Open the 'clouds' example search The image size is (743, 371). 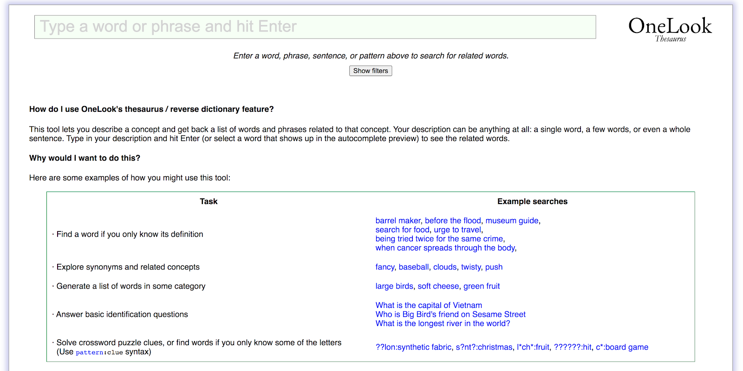(x=445, y=267)
